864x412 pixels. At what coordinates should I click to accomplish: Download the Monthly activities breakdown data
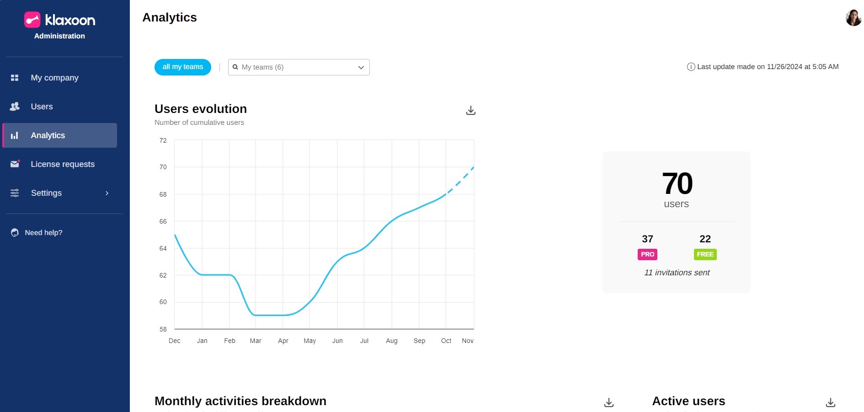click(609, 402)
